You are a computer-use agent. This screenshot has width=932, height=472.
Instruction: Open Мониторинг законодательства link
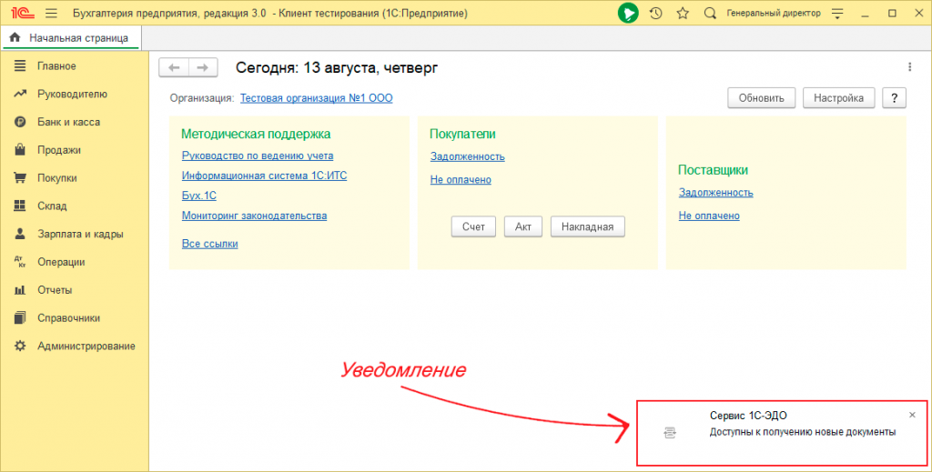coord(255,216)
